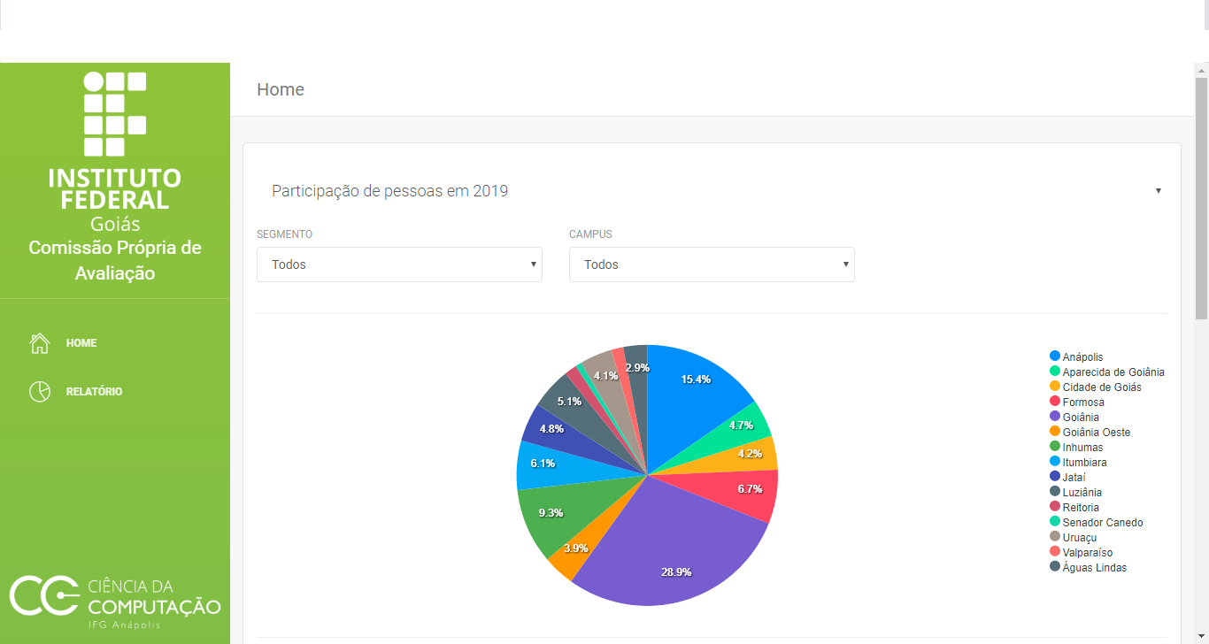
Task: Expand the Participação de pessoas em 2019 selector
Action: pos(715,191)
